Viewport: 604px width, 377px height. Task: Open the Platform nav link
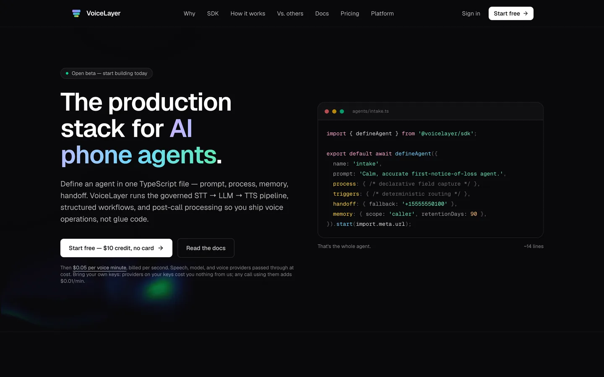383,13
